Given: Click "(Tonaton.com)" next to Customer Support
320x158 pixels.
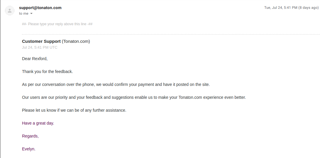Looking at the screenshot, I should (x=76, y=41).
